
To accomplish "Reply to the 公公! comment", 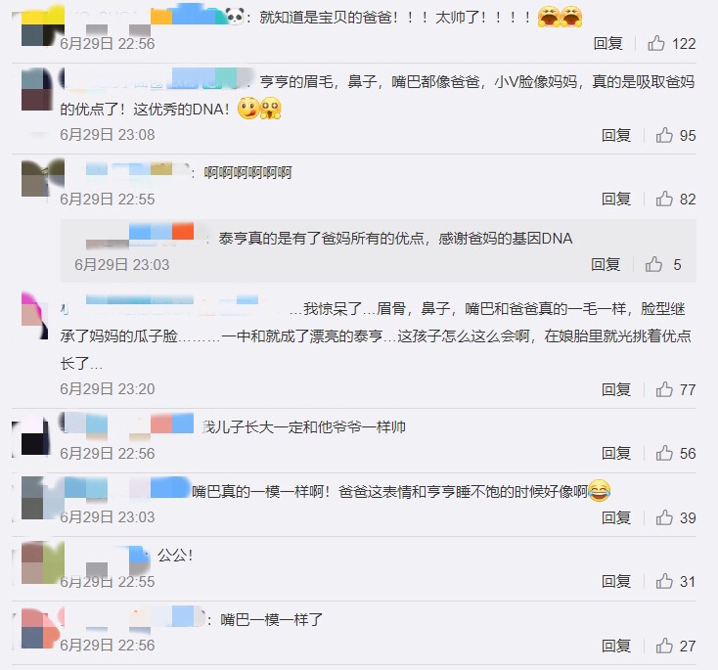I will pyautogui.click(x=616, y=581).
